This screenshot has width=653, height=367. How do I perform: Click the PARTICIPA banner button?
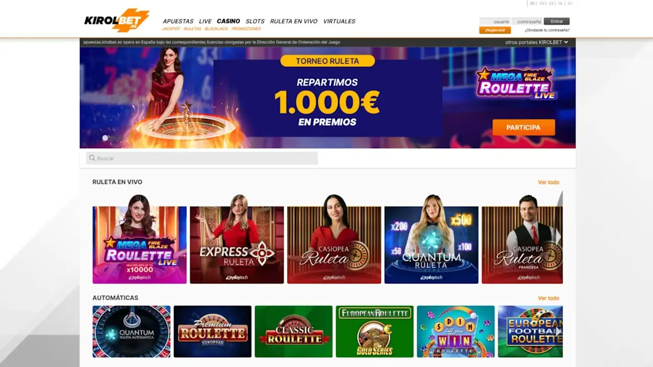click(523, 127)
